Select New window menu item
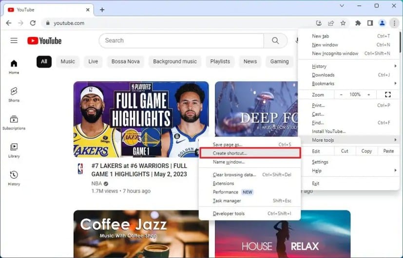Image resolution: width=403 pixels, height=258 pixels. tap(348, 45)
